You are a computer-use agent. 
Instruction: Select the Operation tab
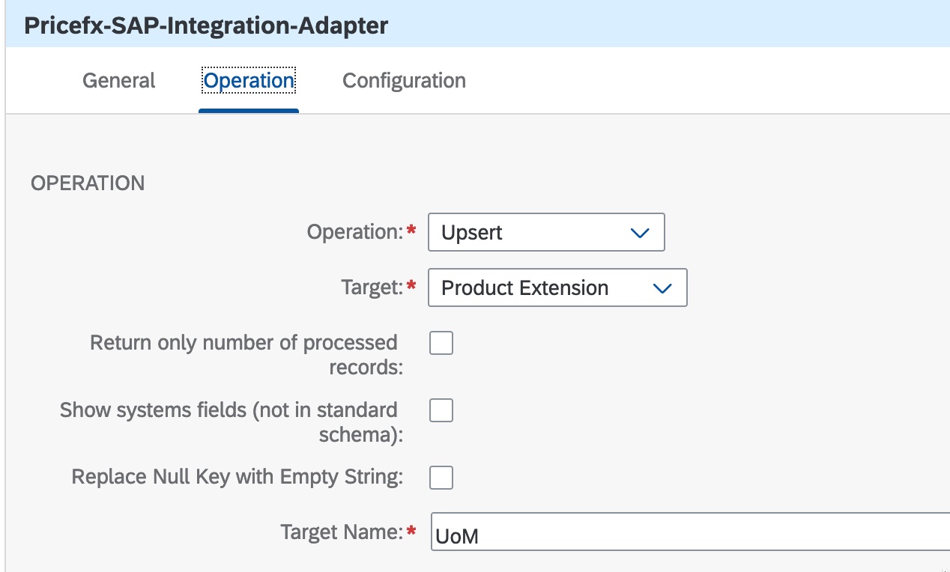click(249, 81)
